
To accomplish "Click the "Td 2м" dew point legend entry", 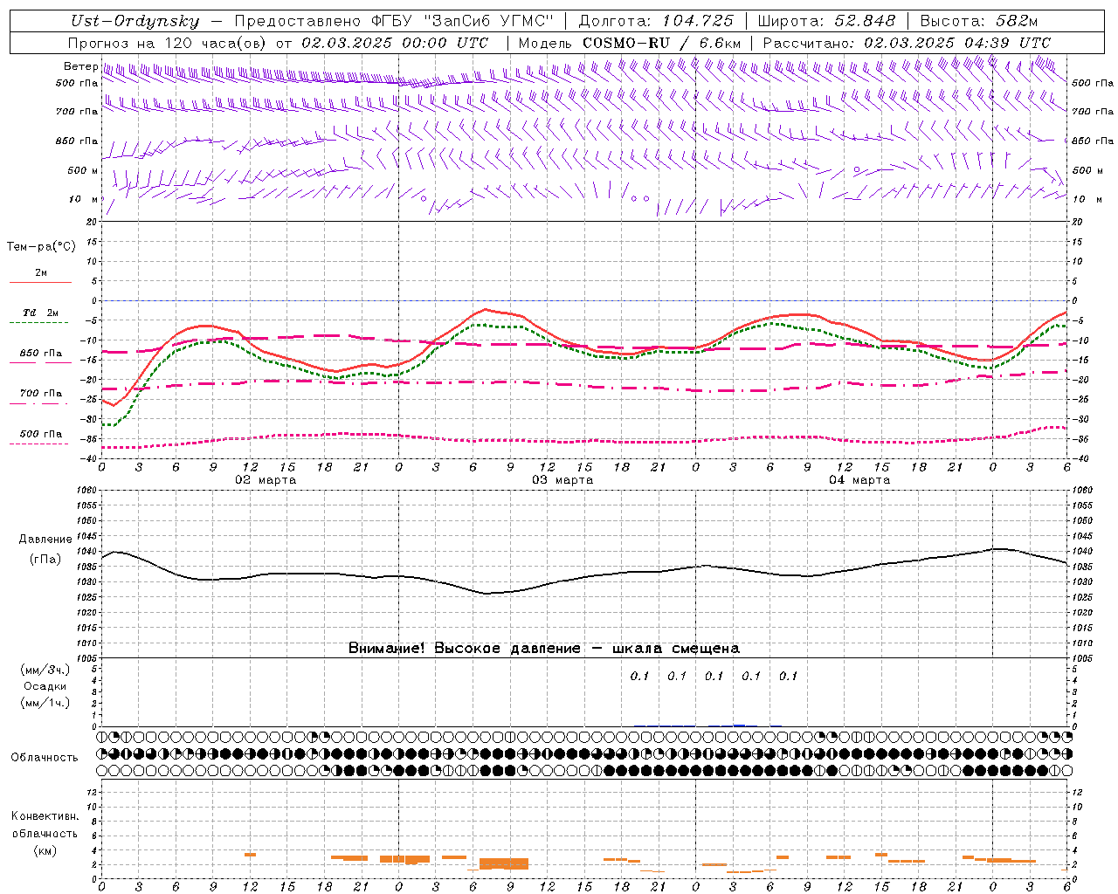I will tap(40, 313).
